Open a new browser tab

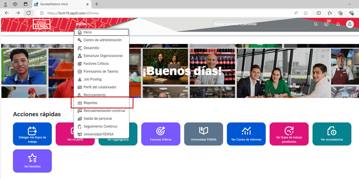pyautogui.click(x=97, y=4)
